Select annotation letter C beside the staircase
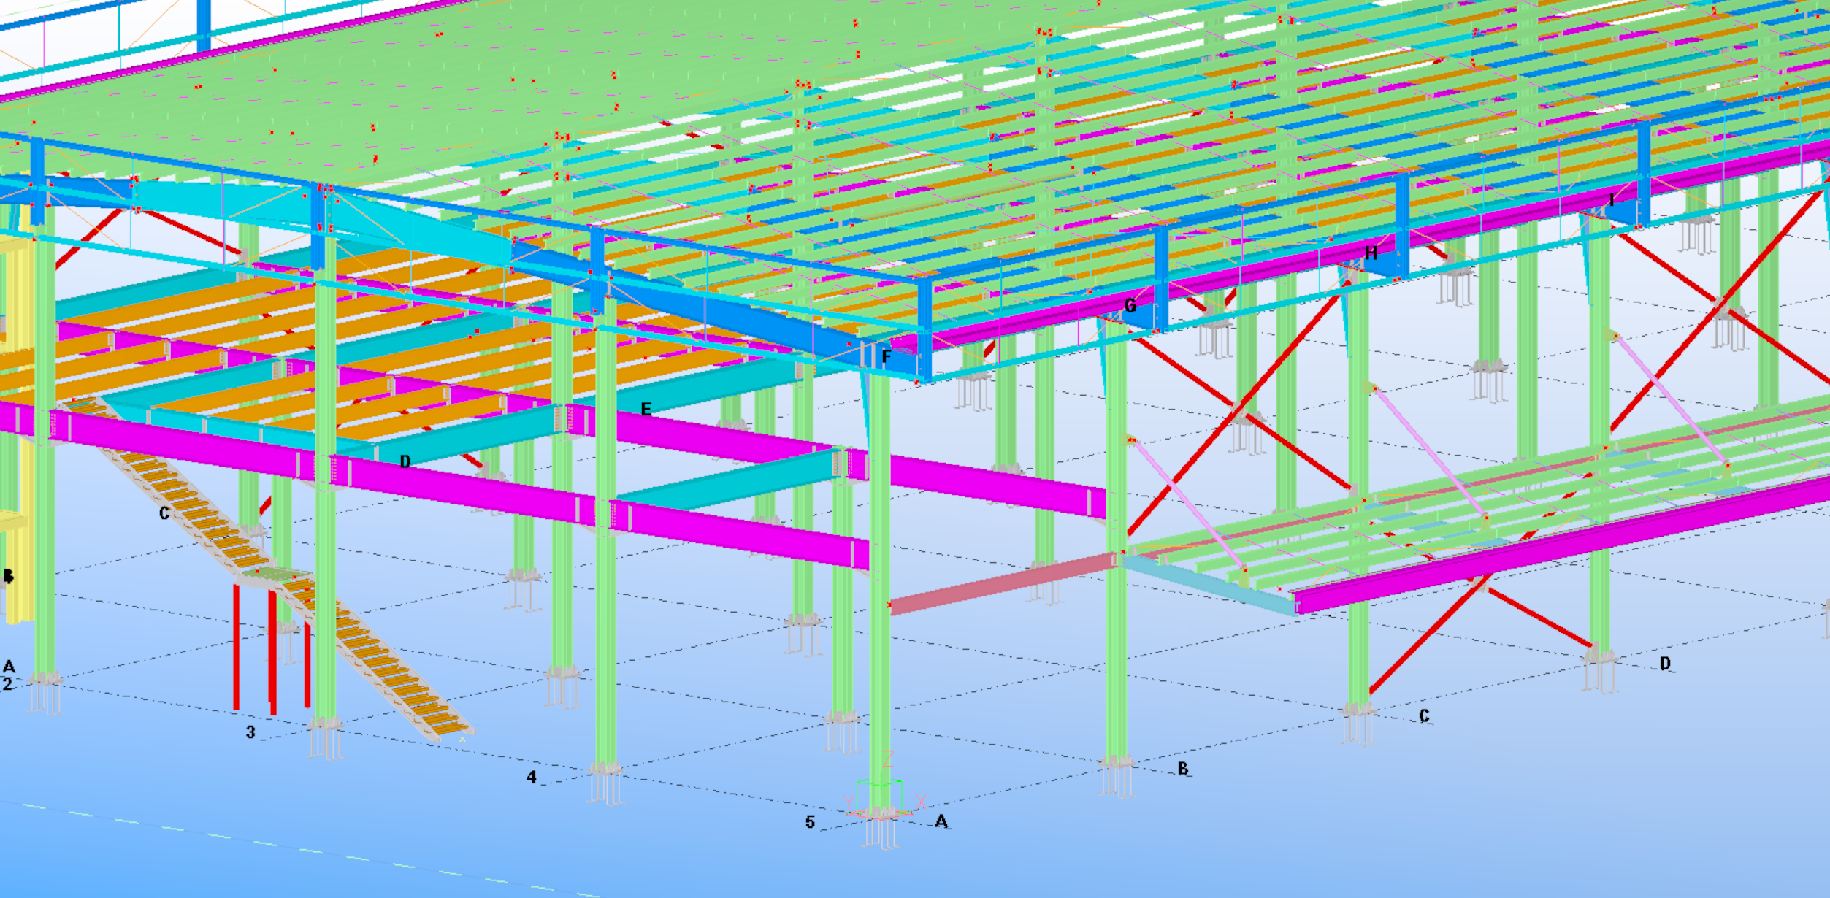 pyautogui.click(x=164, y=514)
